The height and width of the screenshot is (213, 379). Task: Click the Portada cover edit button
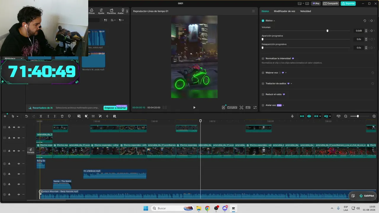31,151
